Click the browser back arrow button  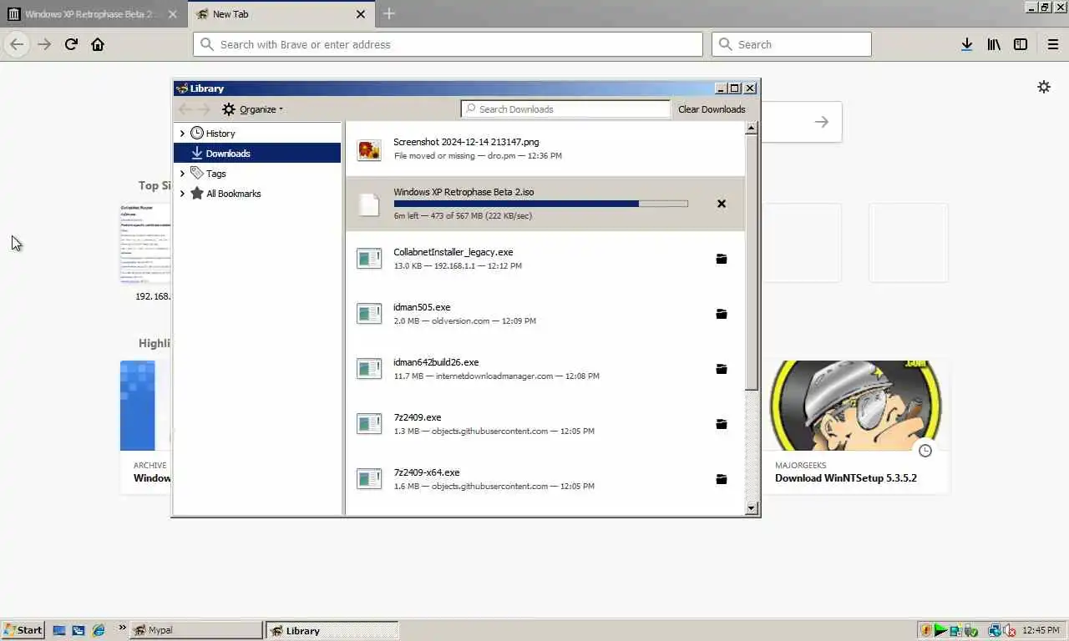click(17, 44)
